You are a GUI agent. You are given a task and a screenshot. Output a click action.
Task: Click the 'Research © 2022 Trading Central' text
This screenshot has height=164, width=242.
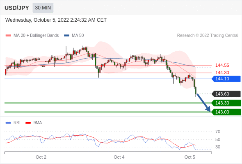pyautogui.click(x=208, y=36)
